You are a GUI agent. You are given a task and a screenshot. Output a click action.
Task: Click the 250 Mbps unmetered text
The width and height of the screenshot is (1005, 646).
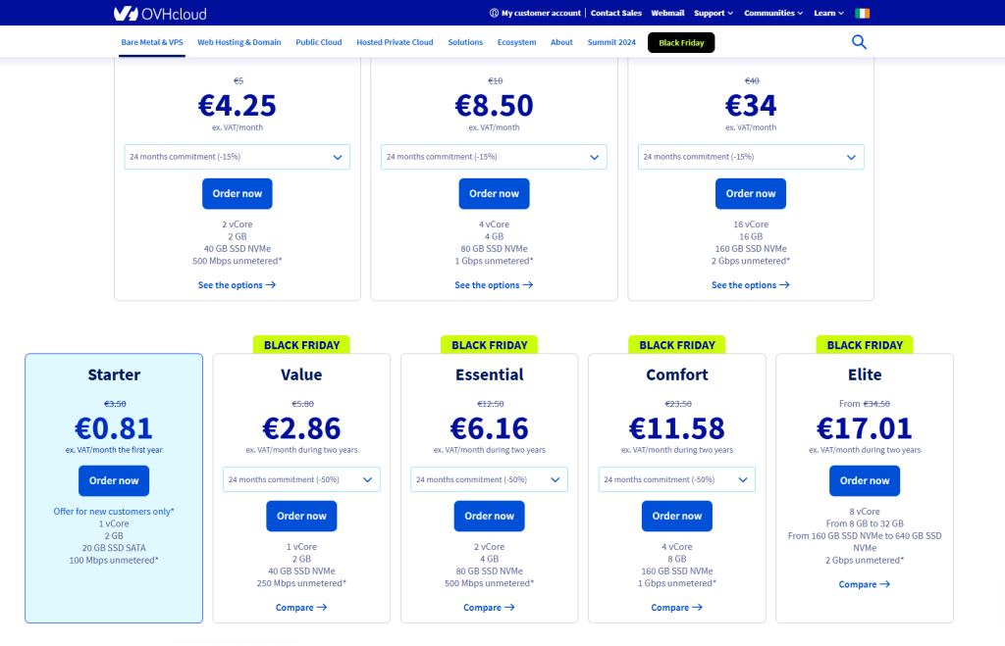pyautogui.click(x=301, y=583)
